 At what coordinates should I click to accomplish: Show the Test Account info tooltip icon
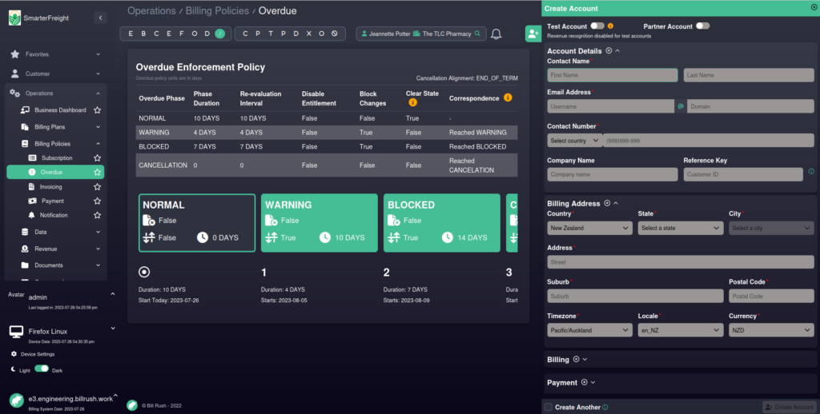(610, 26)
